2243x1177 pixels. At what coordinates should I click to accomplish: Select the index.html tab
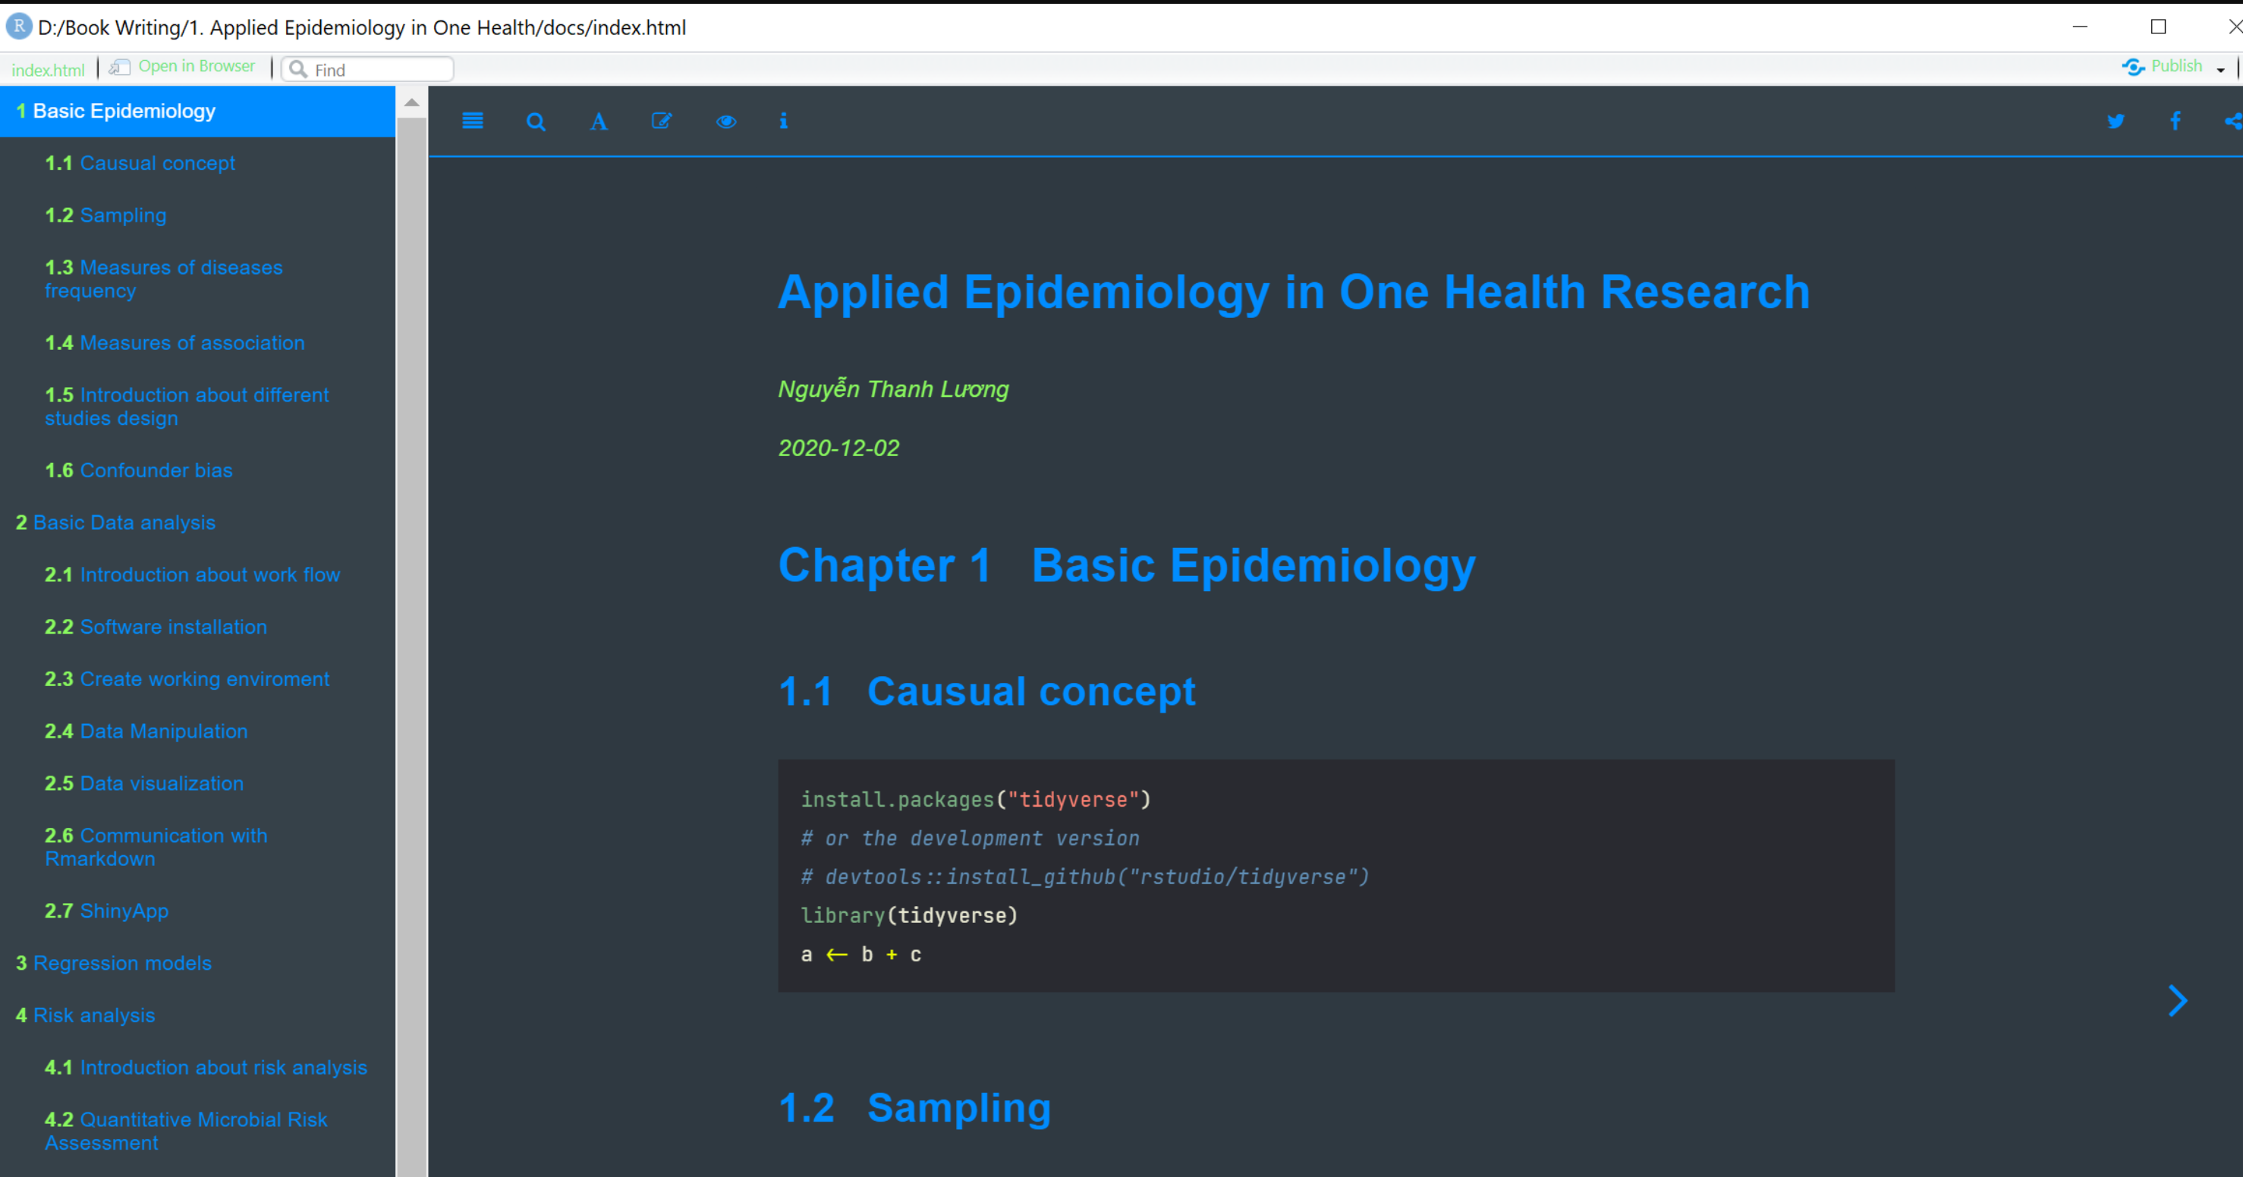[49, 69]
